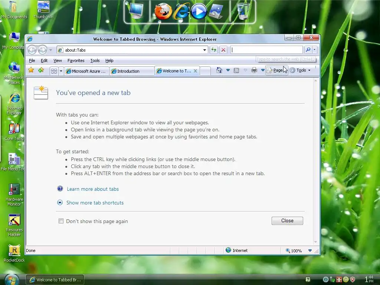
Task: Expand Show more tab shortcuts
Action: [x=60, y=203]
